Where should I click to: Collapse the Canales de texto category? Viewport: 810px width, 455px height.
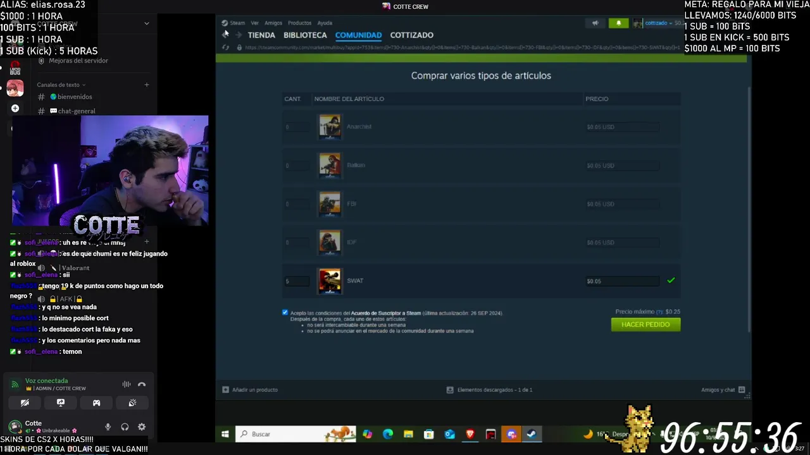(x=61, y=85)
